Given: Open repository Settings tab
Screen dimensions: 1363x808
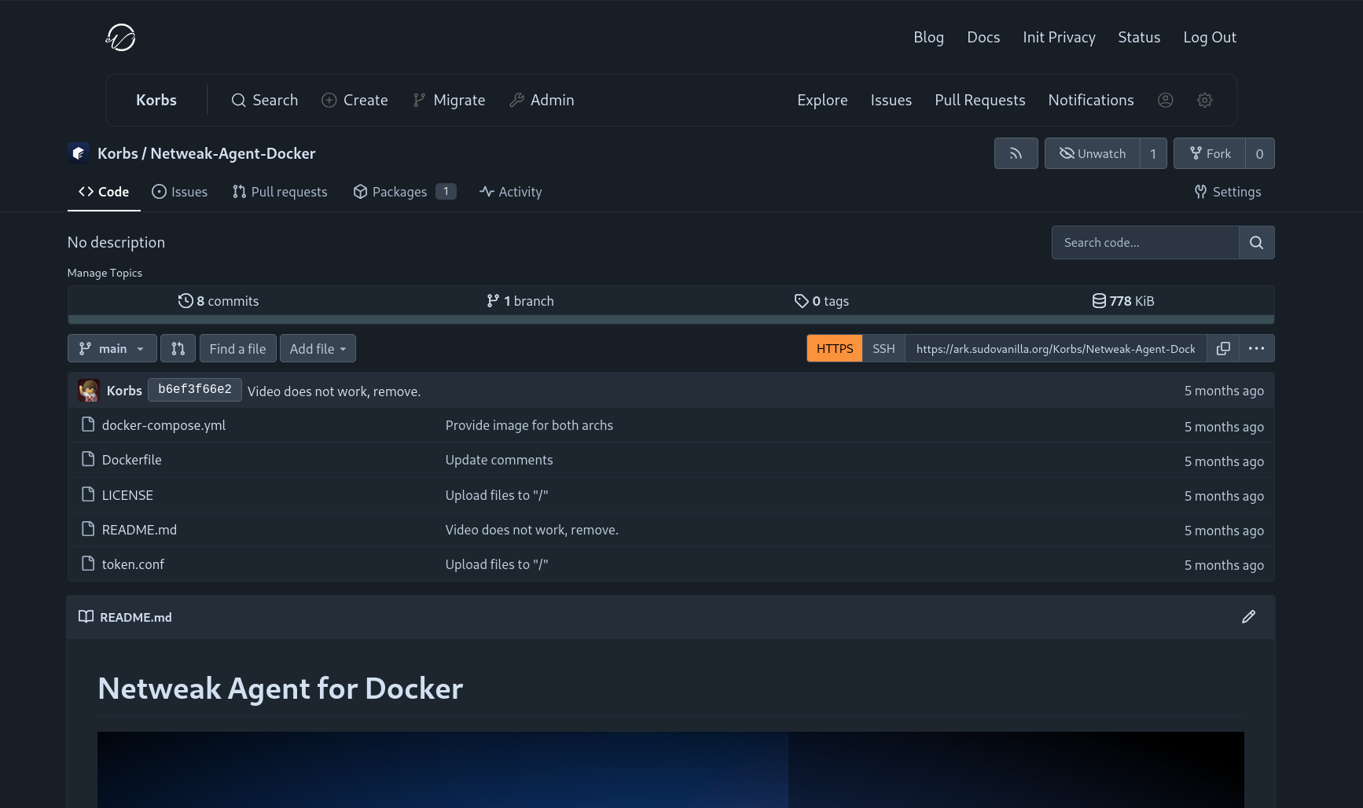Looking at the screenshot, I should click(1228, 192).
